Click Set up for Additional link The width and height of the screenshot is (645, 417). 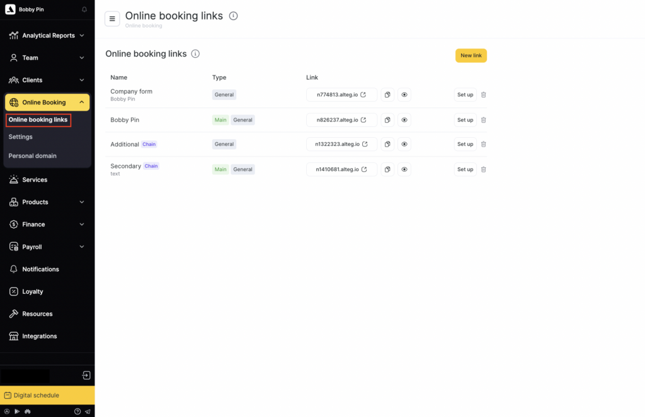click(465, 144)
